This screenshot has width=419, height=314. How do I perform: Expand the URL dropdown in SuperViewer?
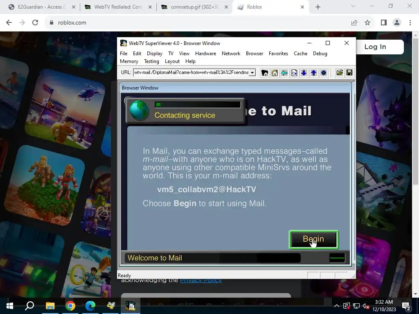(252, 73)
